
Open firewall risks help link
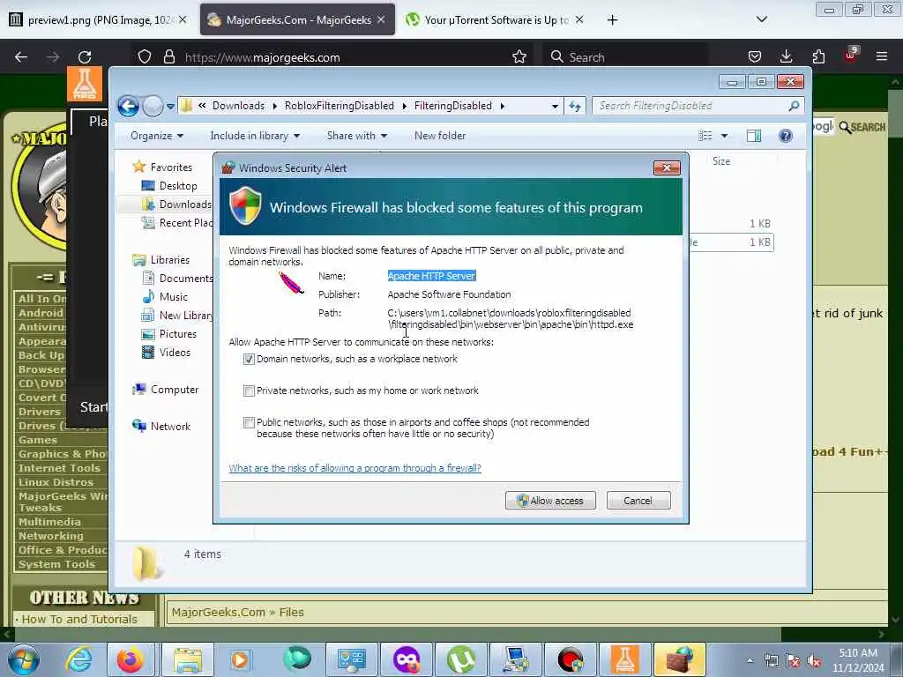coord(354,468)
